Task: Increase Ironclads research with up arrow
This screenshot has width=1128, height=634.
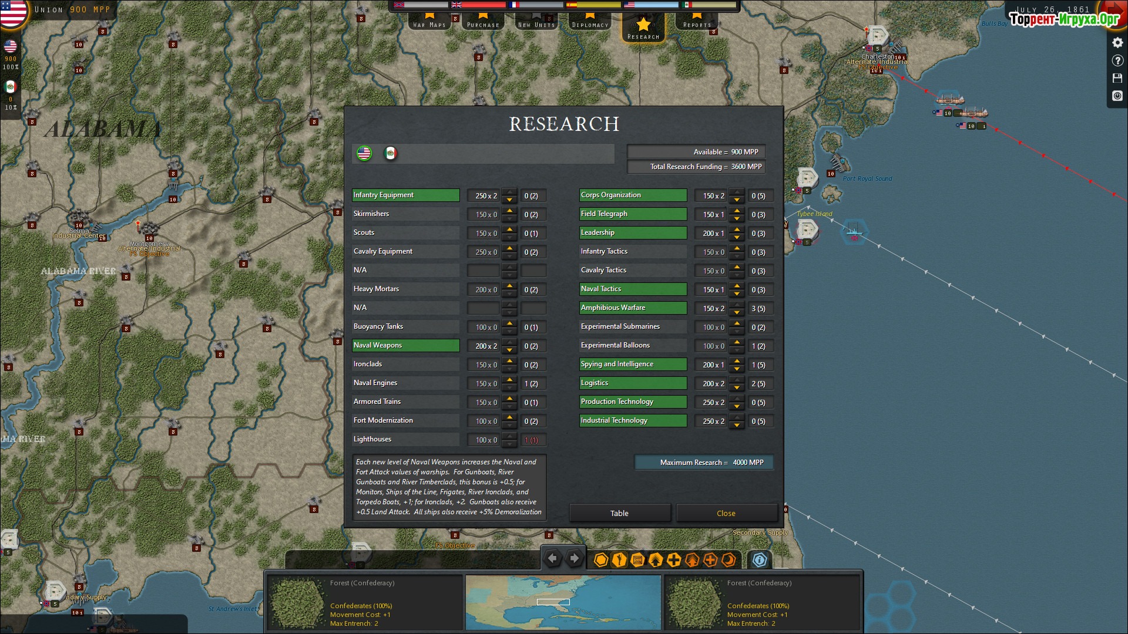Action: (x=509, y=361)
